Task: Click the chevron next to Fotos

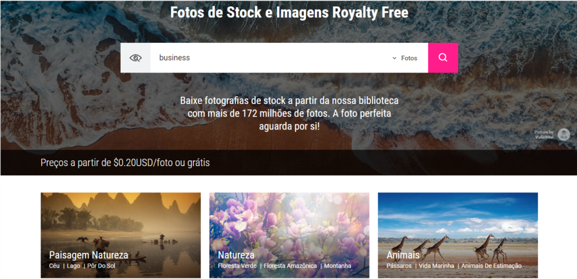Action: tap(394, 58)
